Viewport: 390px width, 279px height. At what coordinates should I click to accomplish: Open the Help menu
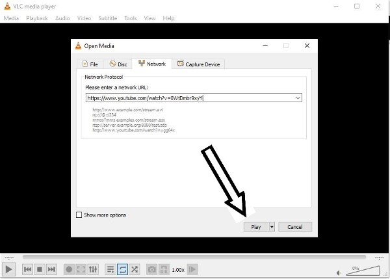pos(168,18)
